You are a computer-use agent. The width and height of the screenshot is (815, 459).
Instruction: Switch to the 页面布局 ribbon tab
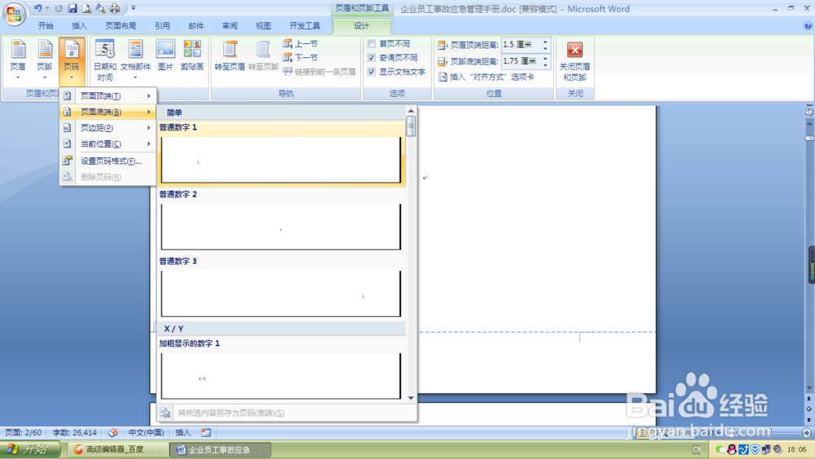(121, 26)
